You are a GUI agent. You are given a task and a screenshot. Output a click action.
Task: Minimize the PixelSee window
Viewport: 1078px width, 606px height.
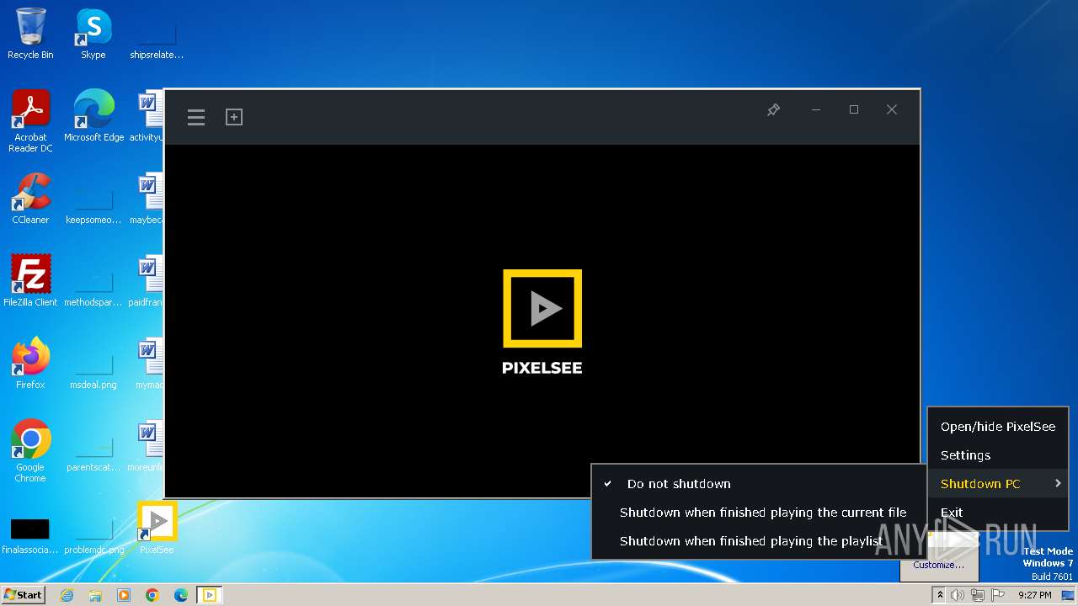[815, 109]
